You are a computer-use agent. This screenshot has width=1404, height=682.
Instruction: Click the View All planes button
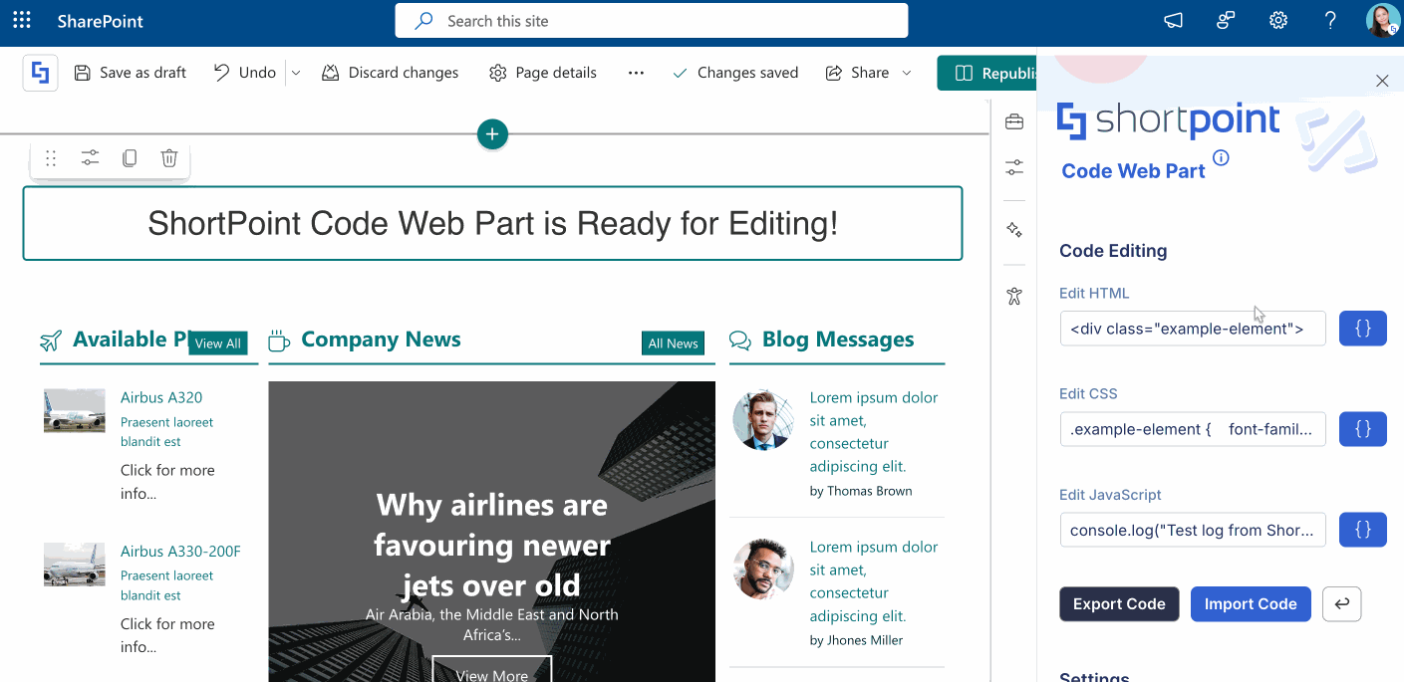[x=217, y=343]
